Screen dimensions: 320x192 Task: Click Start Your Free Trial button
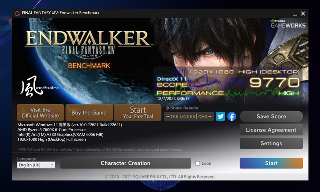coord(138,113)
